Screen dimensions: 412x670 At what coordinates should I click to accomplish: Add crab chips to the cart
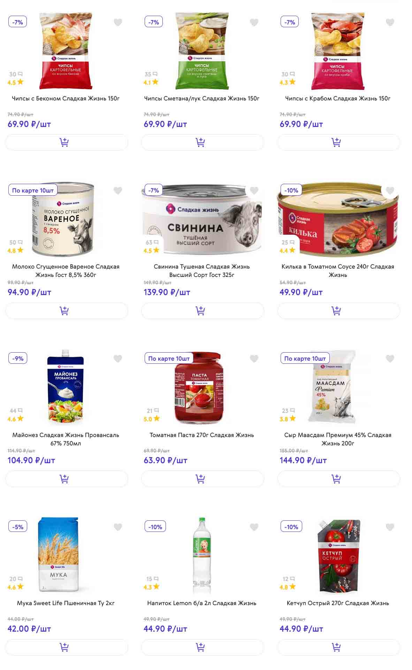tap(338, 142)
